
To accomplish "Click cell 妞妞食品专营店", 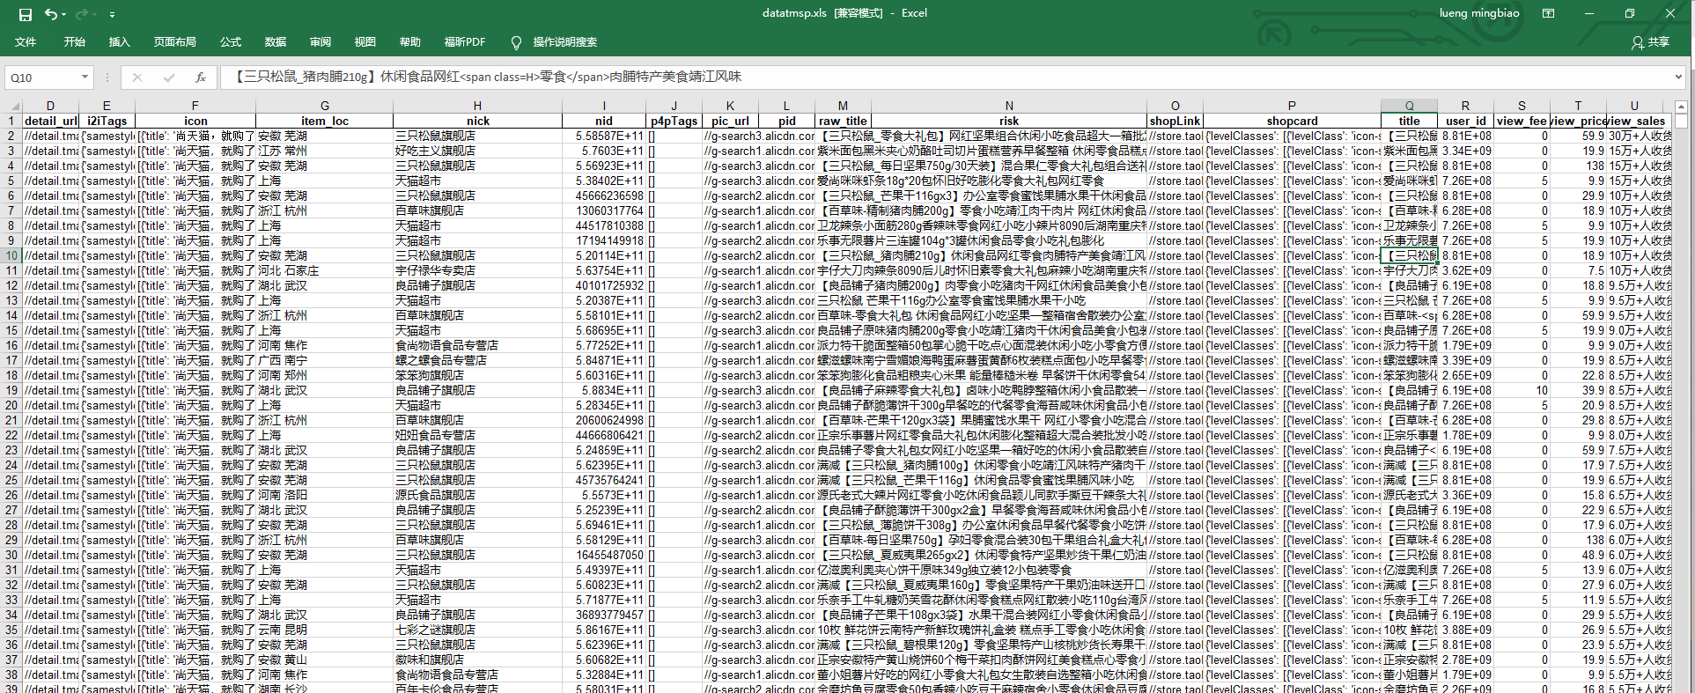I will tap(478, 435).
